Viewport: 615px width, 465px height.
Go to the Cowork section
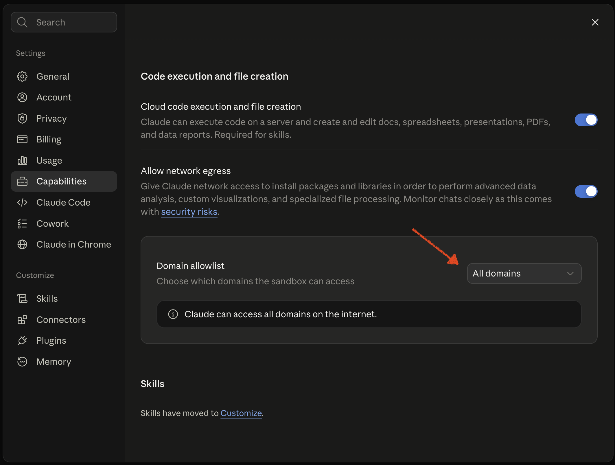64,224
